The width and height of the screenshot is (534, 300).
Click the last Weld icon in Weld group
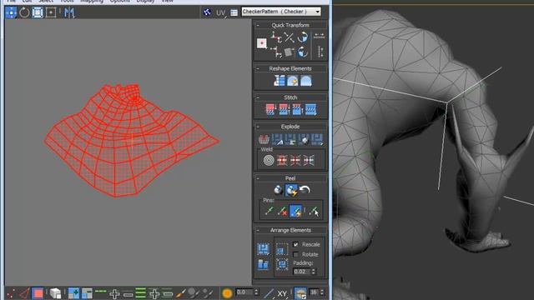(x=309, y=160)
